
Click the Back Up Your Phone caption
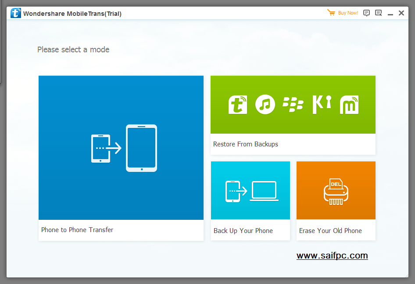tap(243, 231)
